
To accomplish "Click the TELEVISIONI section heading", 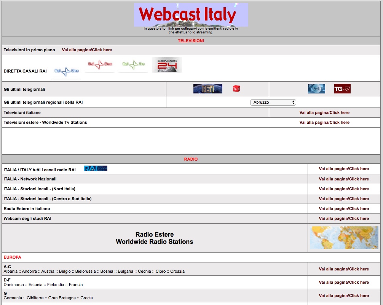I will tap(191, 41).
